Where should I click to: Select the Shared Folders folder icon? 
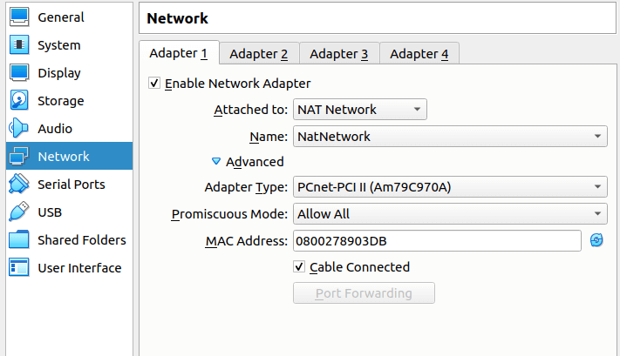click(19, 239)
